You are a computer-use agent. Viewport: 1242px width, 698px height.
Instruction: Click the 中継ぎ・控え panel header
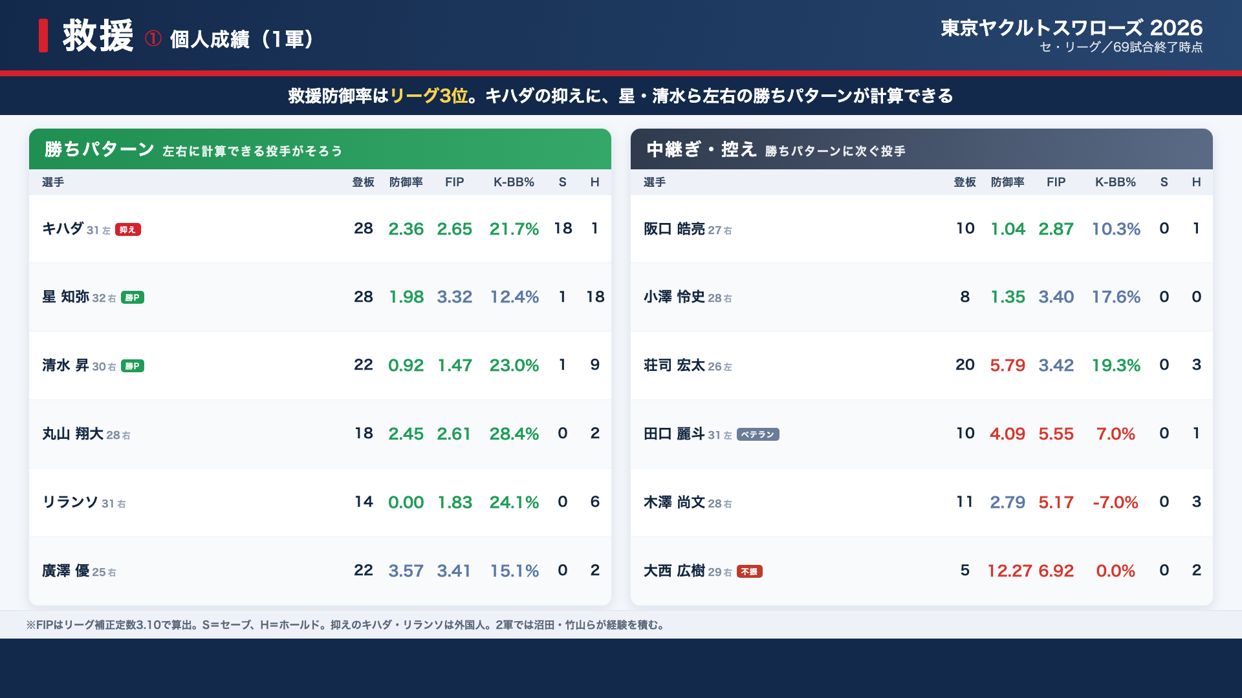[x=922, y=149]
